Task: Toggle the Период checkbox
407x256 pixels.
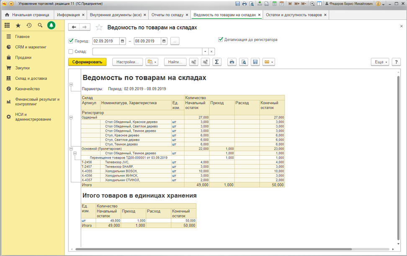Action: [x=71, y=41]
